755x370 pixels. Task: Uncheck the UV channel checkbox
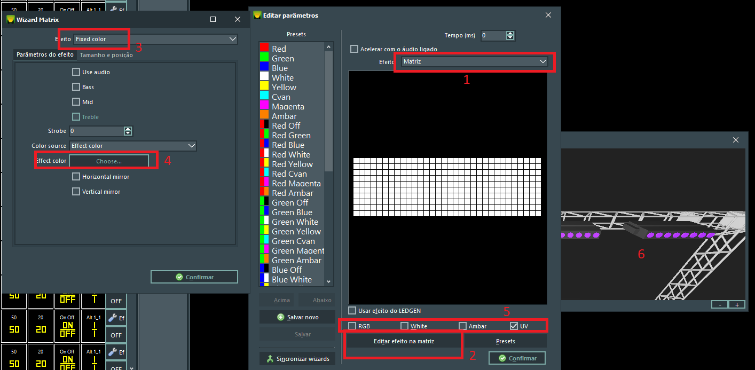click(x=514, y=326)
